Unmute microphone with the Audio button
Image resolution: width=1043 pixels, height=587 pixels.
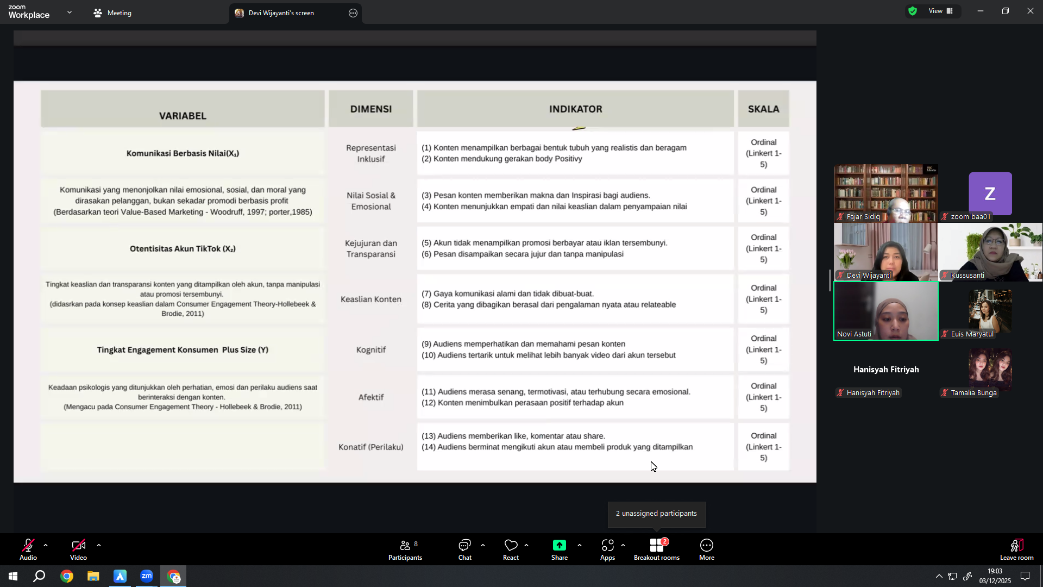28,549
